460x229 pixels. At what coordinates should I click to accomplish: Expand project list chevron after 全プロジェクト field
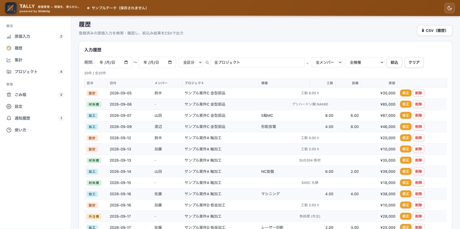point(307,63)
